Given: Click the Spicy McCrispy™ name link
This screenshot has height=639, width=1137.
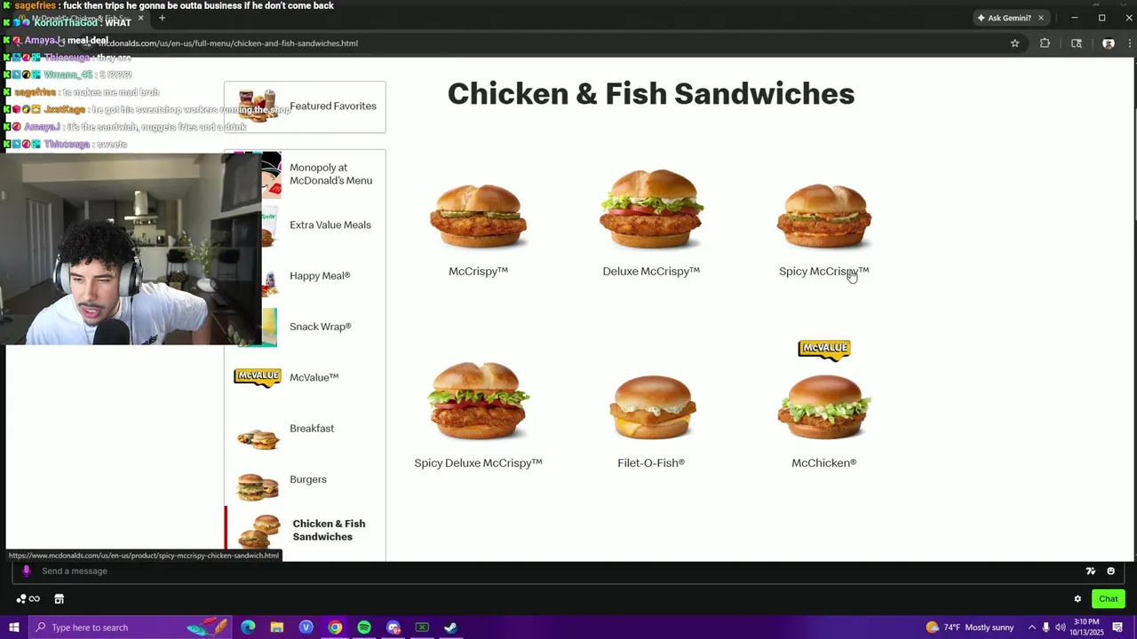Looking at the screenshot, I should [x=824, y=272].
